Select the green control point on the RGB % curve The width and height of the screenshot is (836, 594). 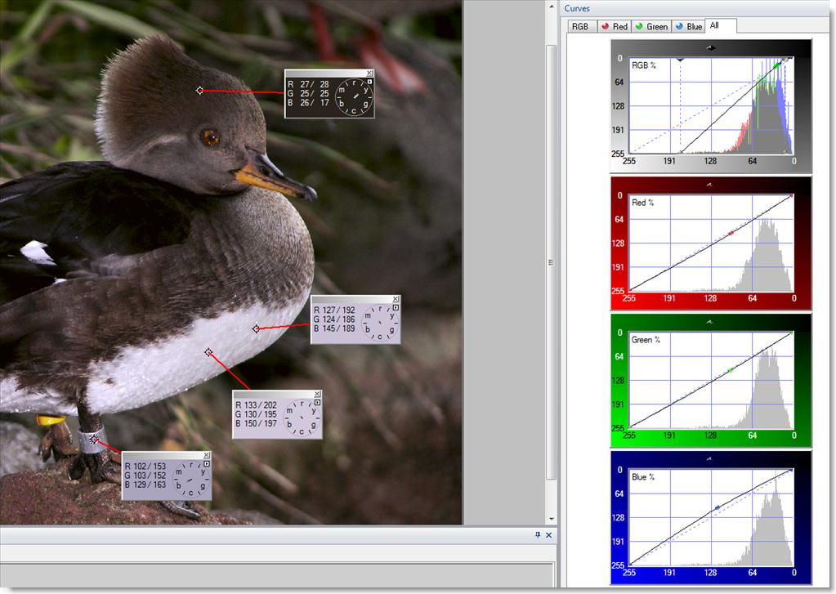click(777, 65)
